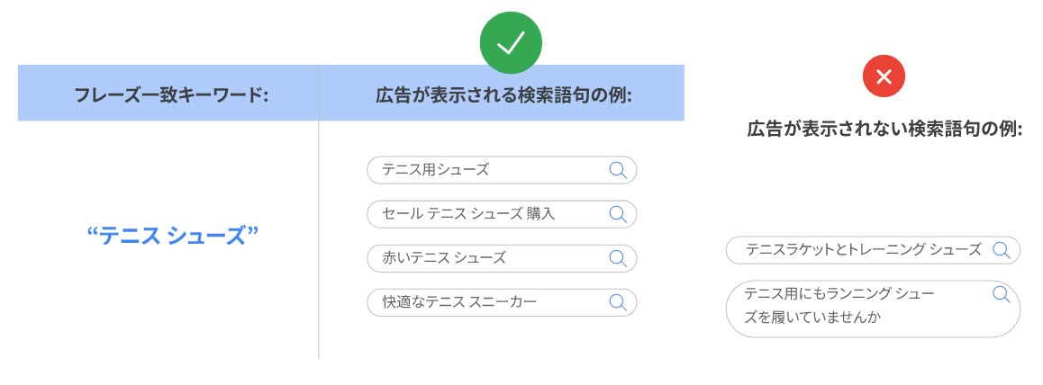Viewport: 1043px width, 385px height.
Task: Click the red X icon
Action: (x=884, y=77)
